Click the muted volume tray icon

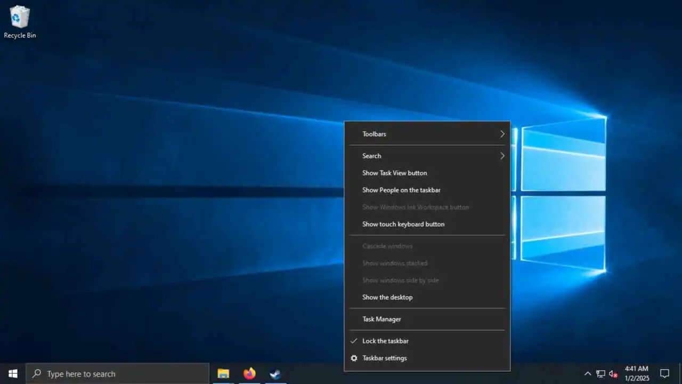pos(613,373)
